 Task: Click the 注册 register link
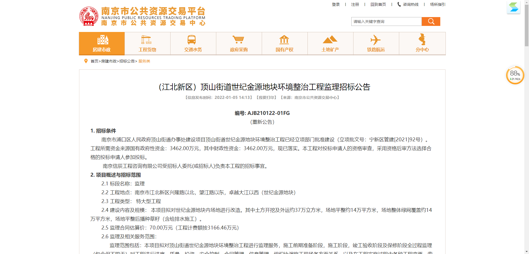[x=355, y=4]
